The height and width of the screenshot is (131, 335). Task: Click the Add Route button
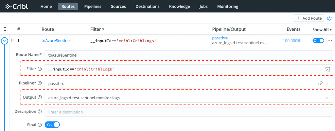tap(309, 18)
